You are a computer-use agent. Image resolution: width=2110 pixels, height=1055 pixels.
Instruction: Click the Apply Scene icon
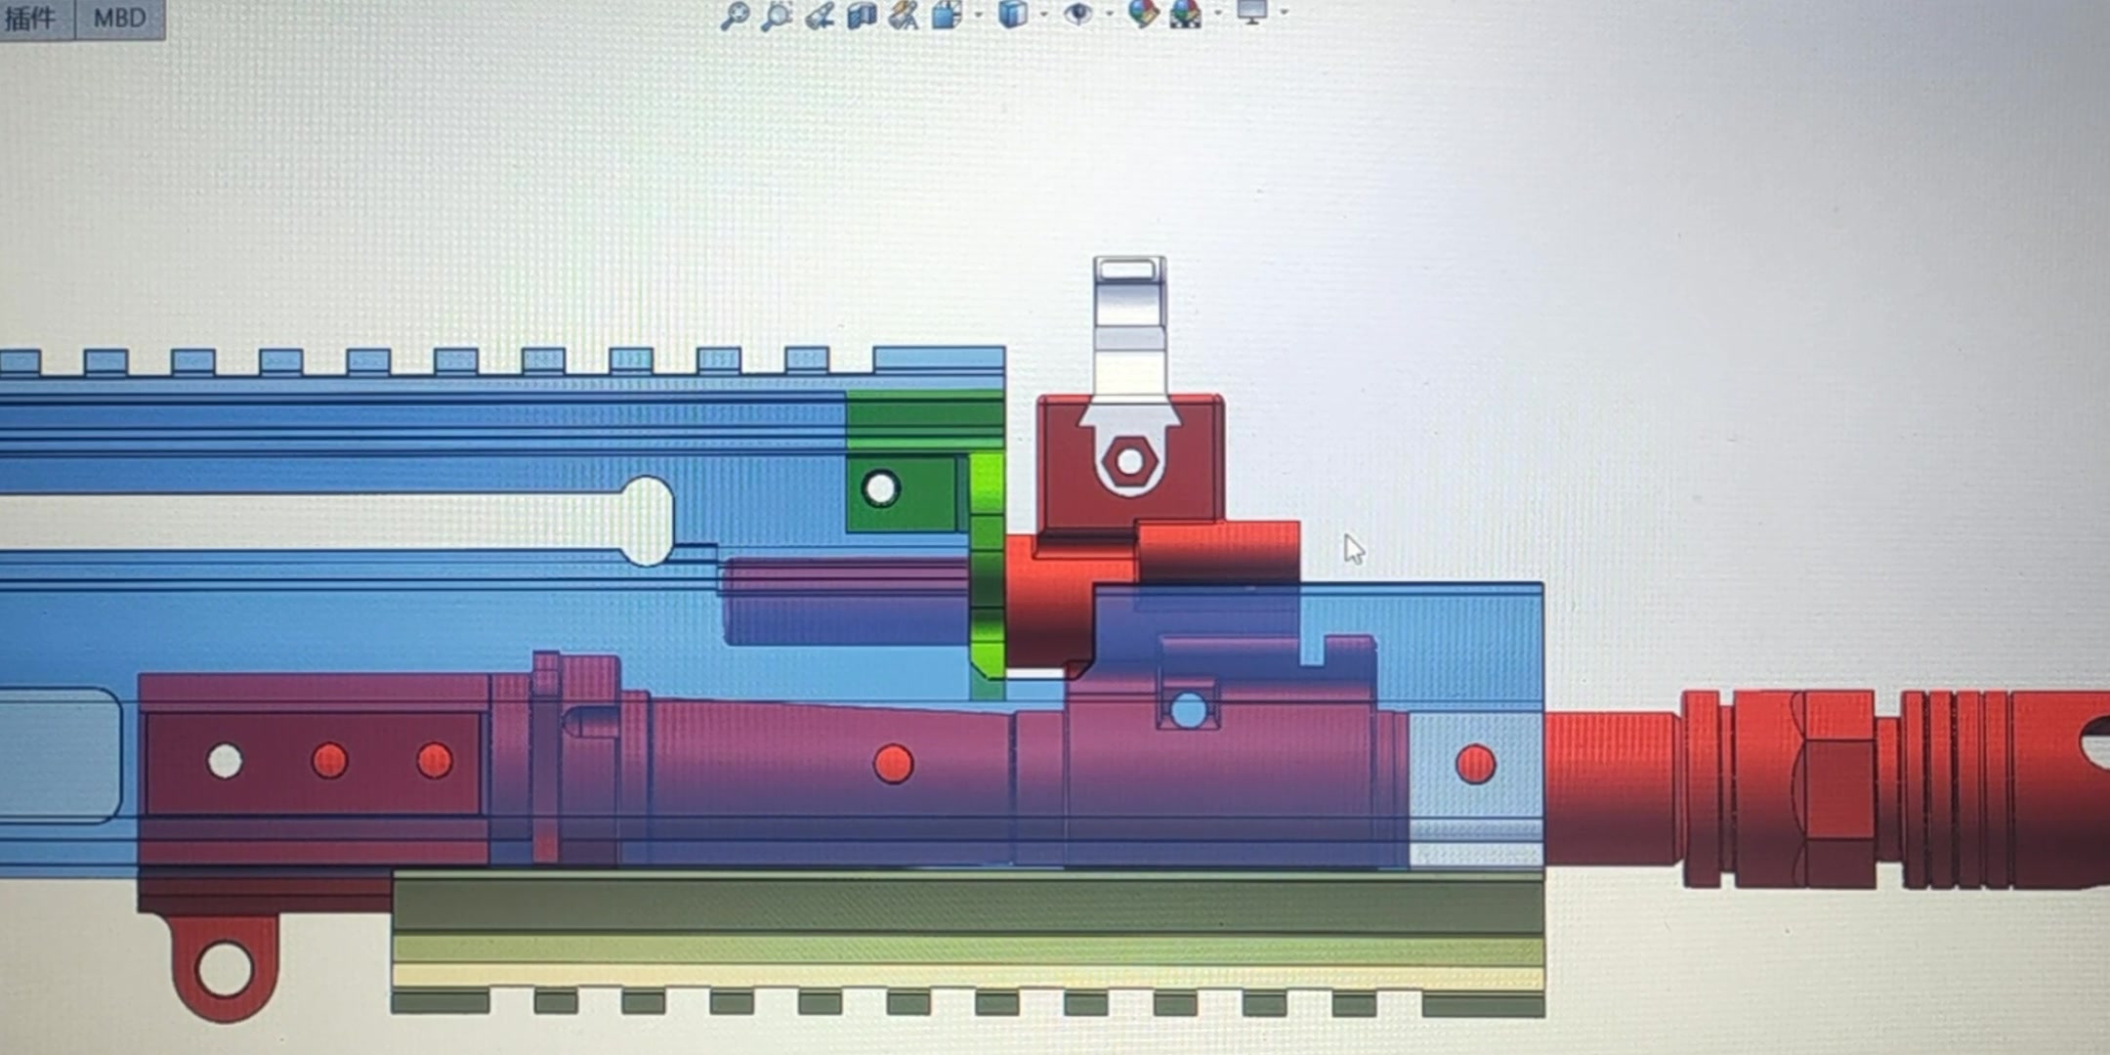click(x=1185, y=14)
